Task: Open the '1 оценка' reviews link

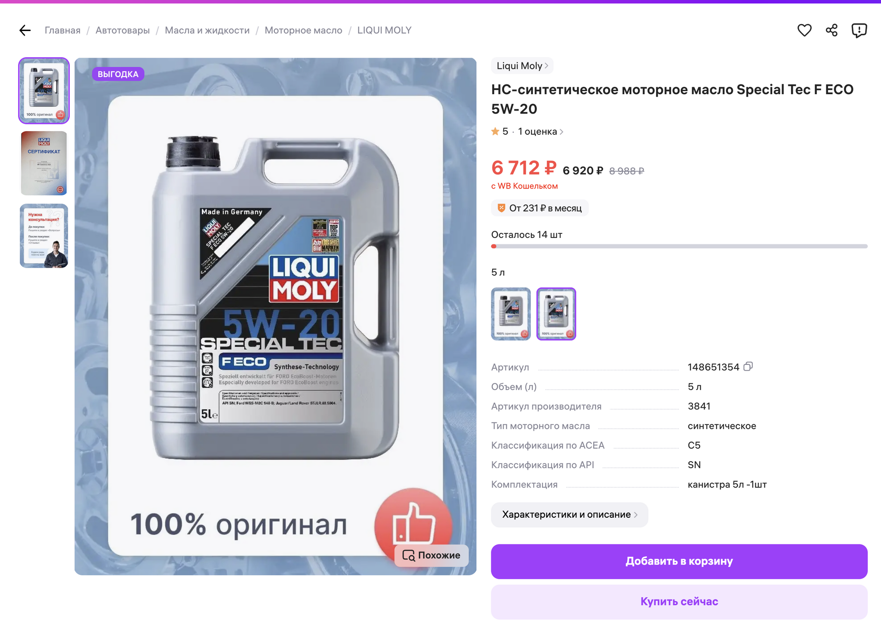Action: [540, 132]
